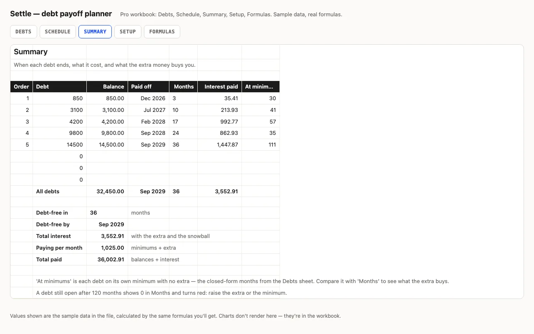Click the truncated 'At minim...' column header
This screenshot has width=534, height=334.
click(x=261, y=86)
